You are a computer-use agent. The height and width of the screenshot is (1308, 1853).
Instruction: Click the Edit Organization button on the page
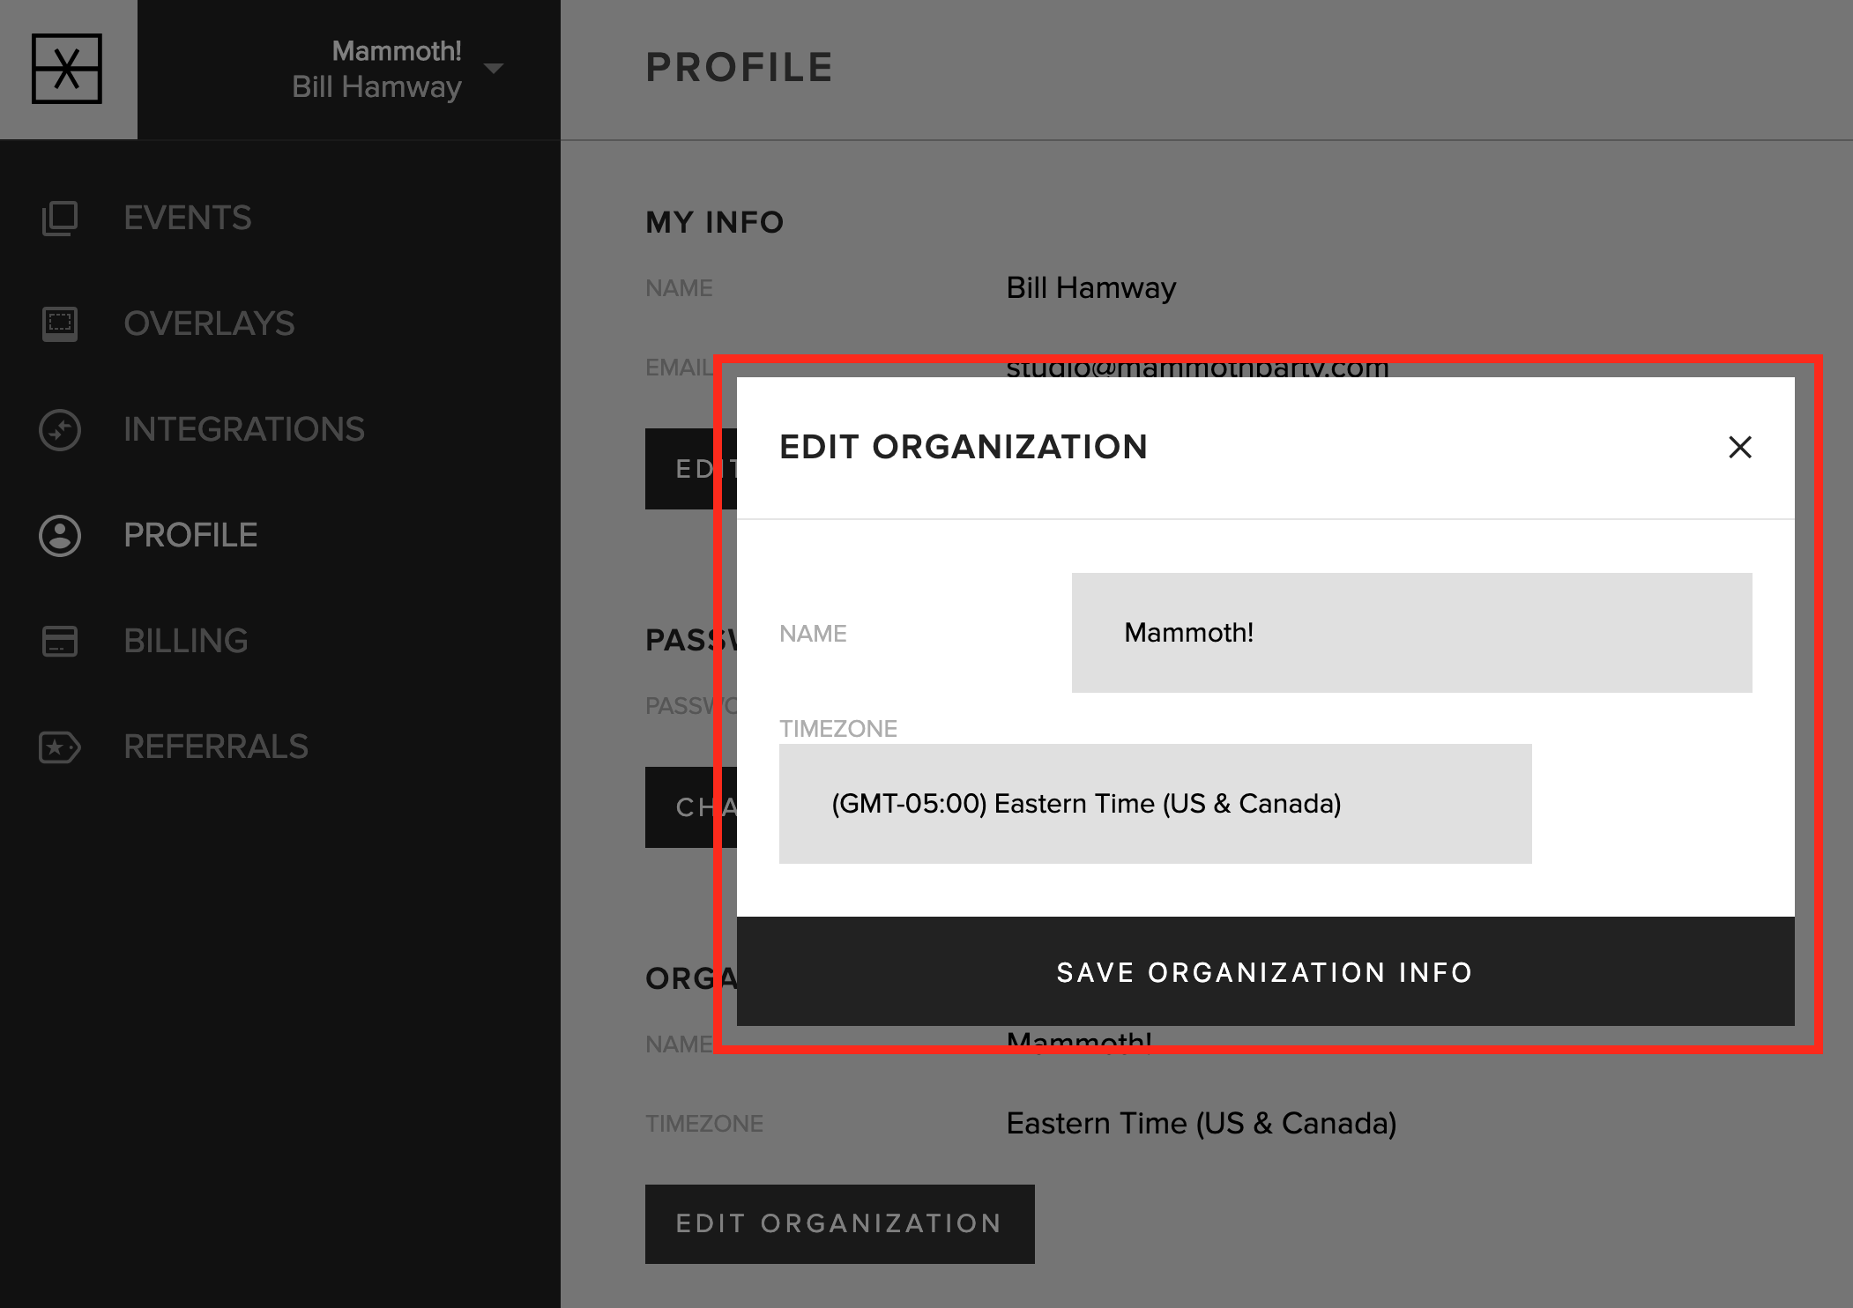[x=839, y=1223]
